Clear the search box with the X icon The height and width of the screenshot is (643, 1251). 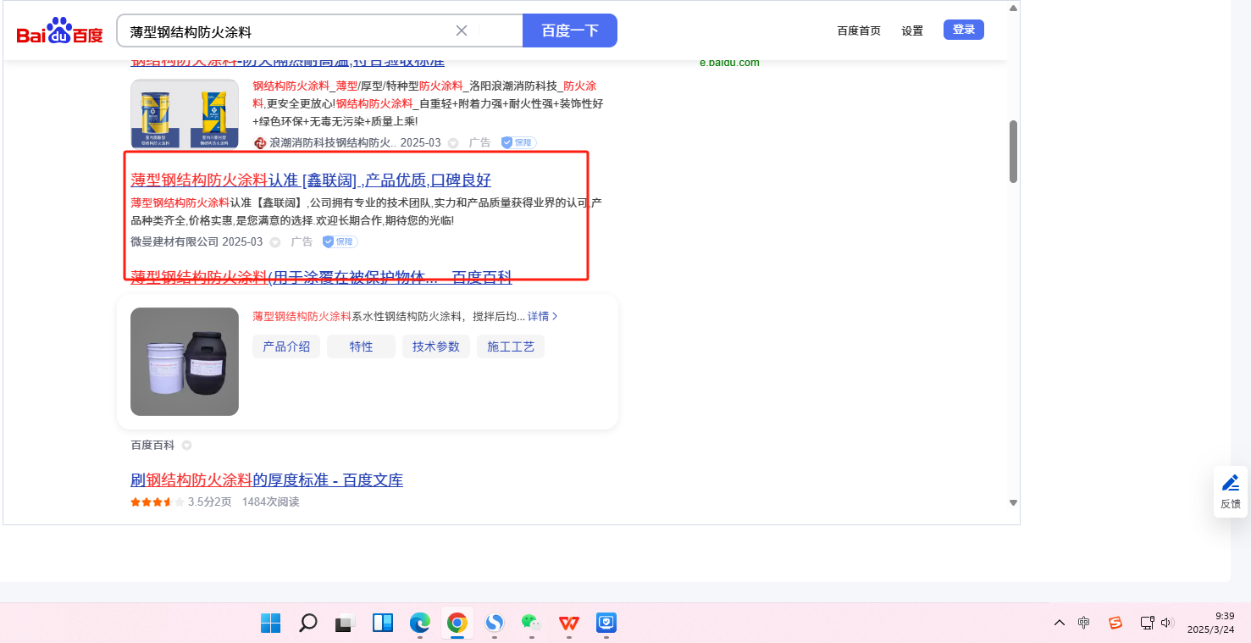coord(462,30)
